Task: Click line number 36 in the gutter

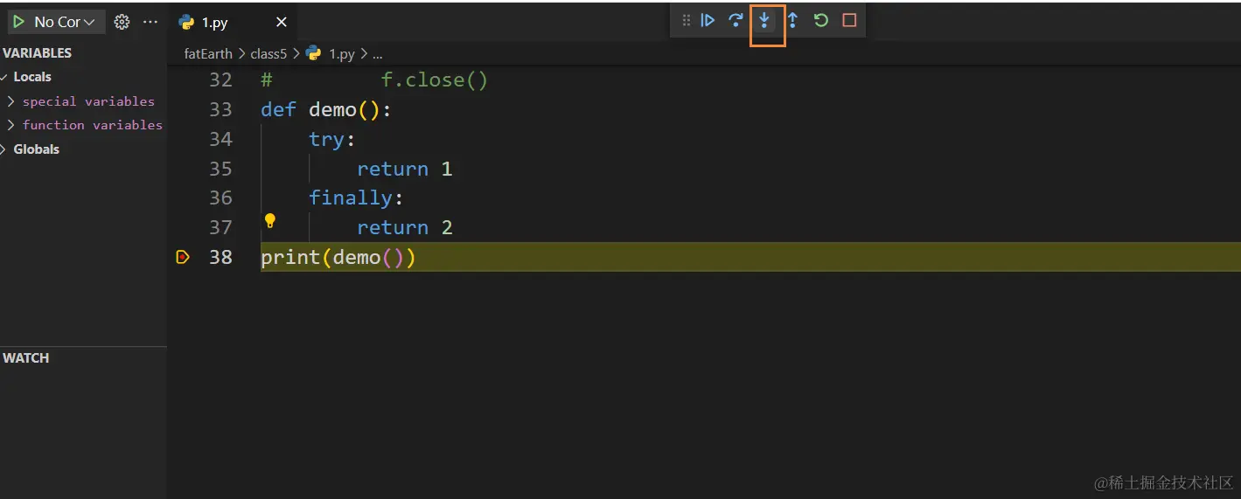Action: [x=220, y=198]
